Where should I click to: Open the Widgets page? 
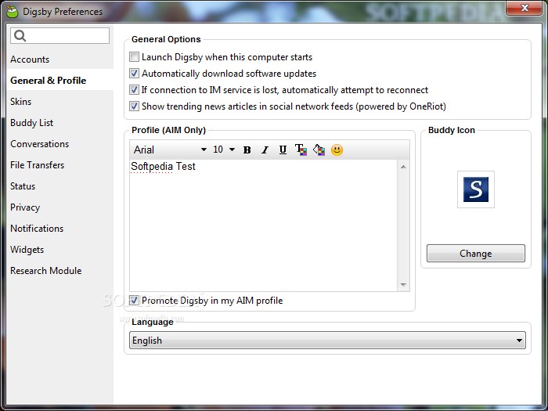click(x=59, y=250)
